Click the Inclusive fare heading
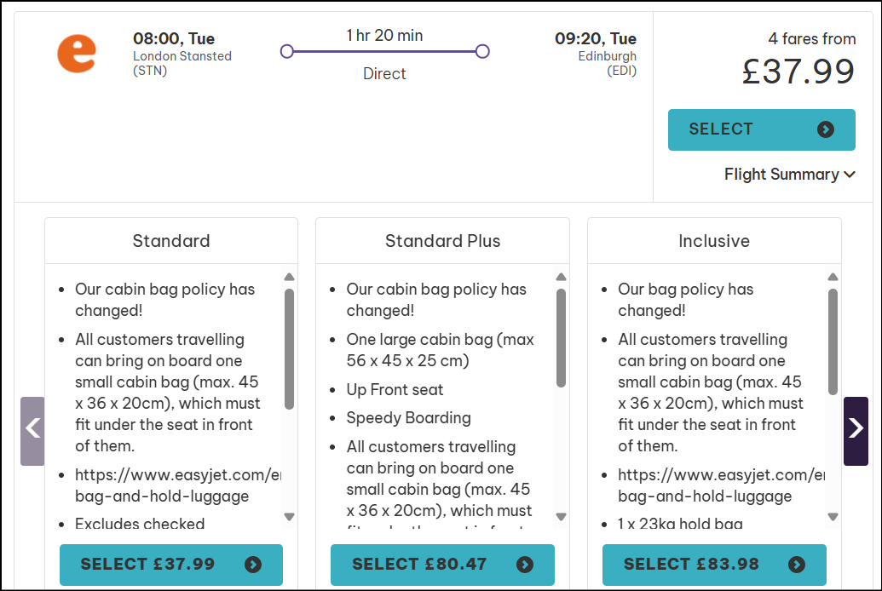The image size is (882, 591). pos(714,241)
